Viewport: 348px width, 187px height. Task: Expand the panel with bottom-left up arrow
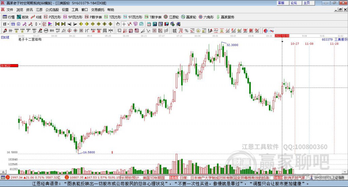(x=3, y=172)
